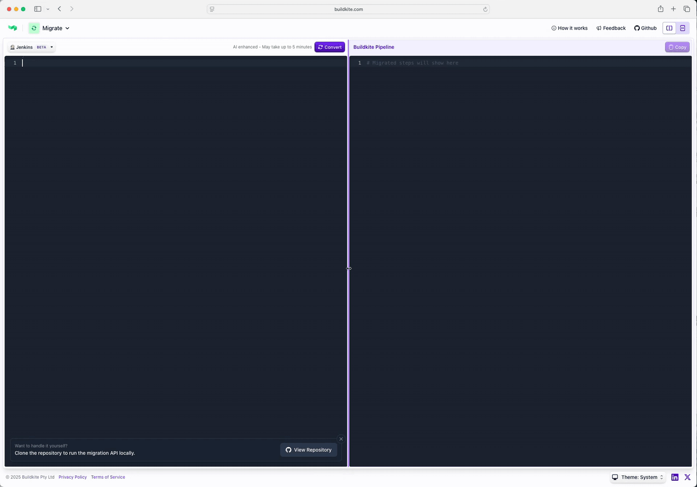Open a new Safari tab
Viewport: 697px width, 487px height.
tap(673, 9)
